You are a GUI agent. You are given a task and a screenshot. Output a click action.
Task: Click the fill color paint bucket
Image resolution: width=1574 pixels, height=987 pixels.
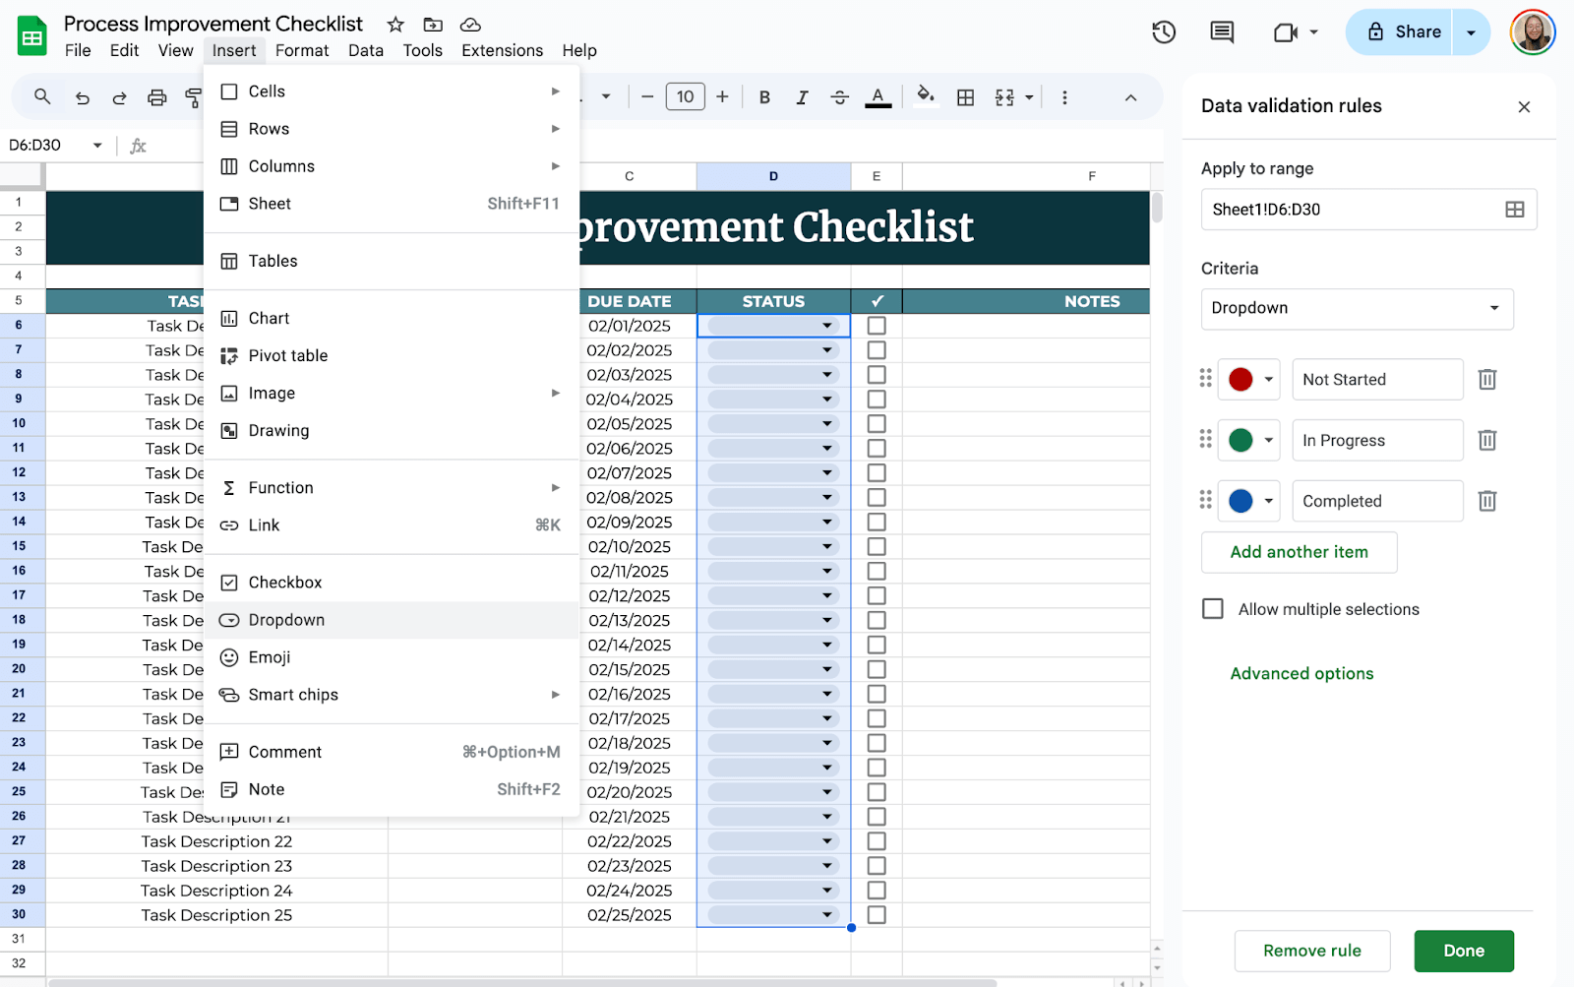coord(925,95)
